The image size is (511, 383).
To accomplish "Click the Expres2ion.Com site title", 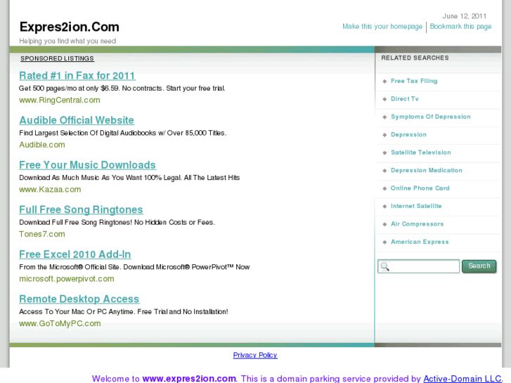I will 70,27.
